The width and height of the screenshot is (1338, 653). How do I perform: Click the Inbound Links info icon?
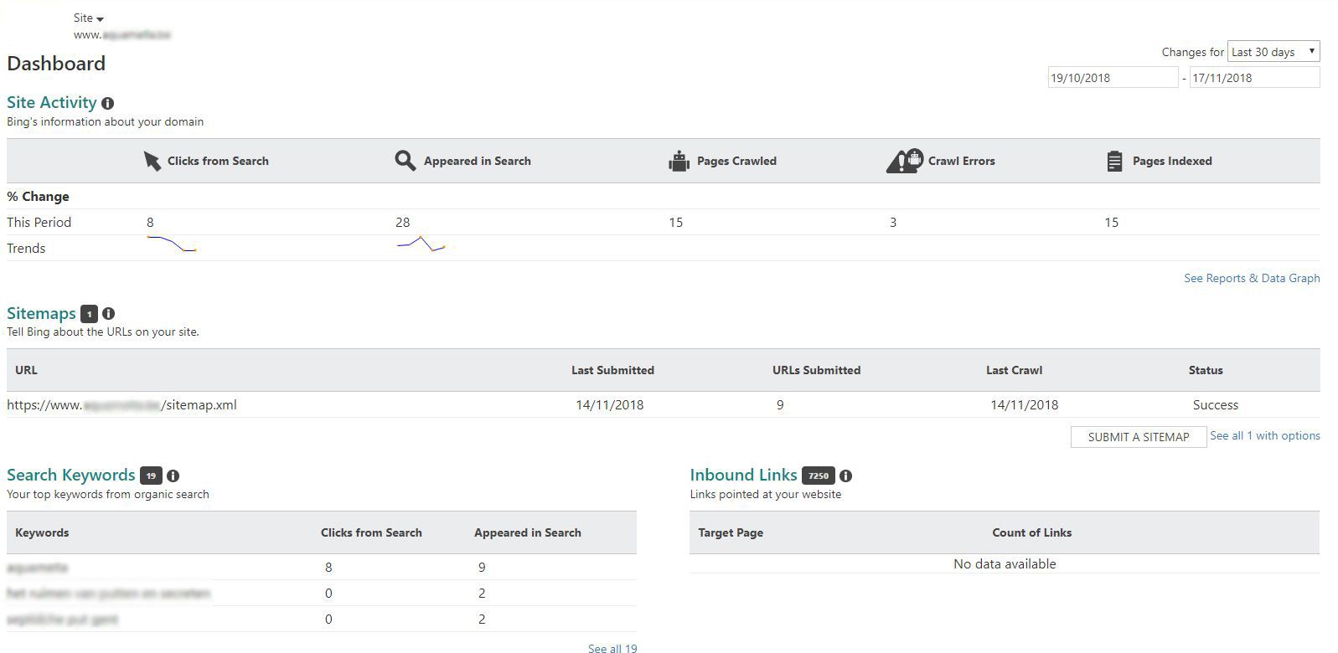click(x=845, y=476)
